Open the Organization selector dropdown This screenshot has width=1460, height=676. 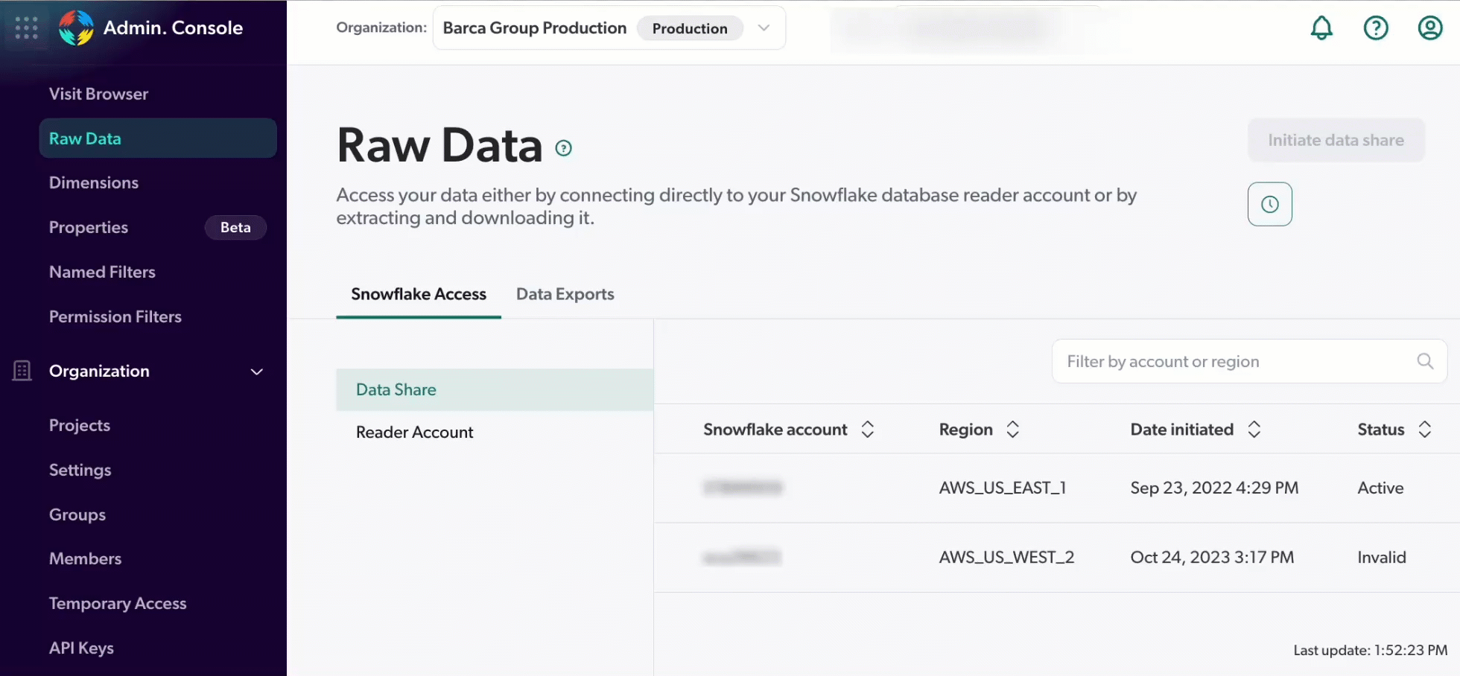coord(764,28)
